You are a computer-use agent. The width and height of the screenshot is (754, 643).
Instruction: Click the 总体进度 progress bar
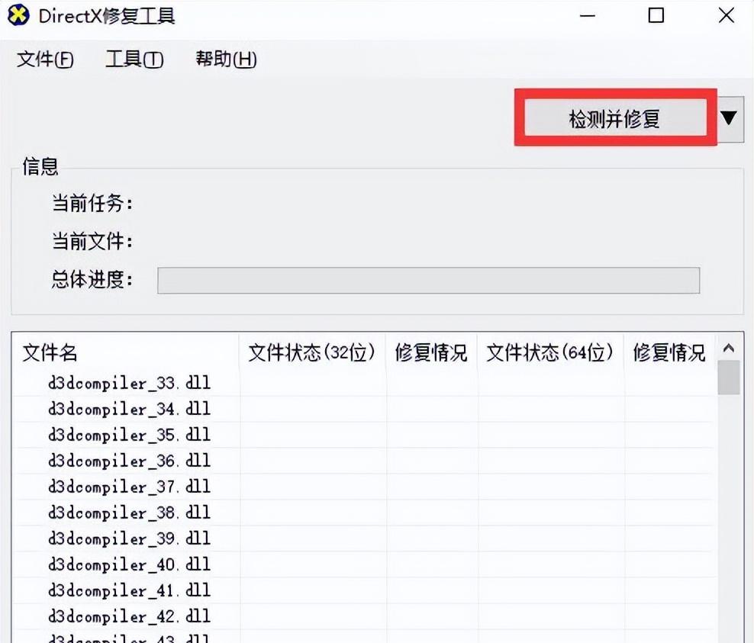pyautogui.click(x=428, y=280)
